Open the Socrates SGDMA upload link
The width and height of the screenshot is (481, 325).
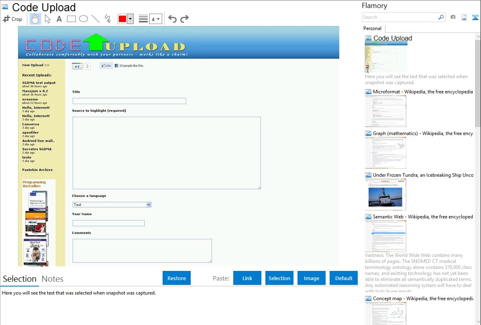pos(37,149)
